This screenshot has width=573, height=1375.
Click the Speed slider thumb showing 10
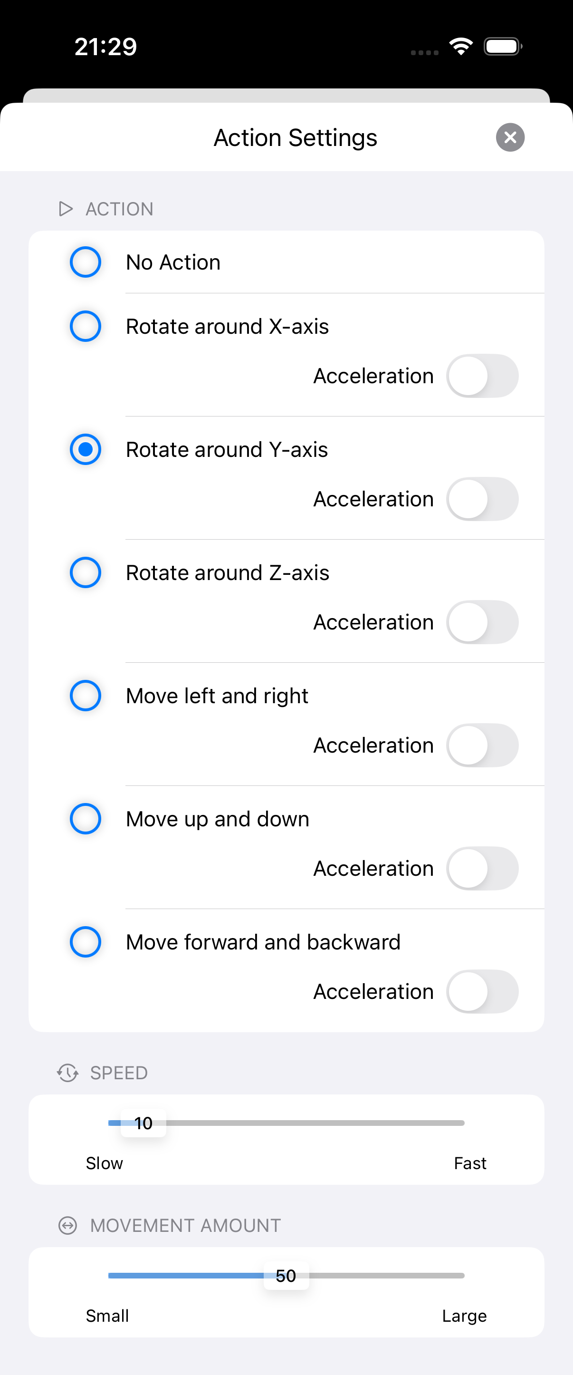pos(143,1123)
